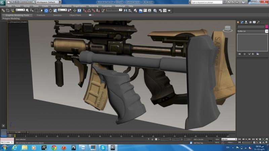Open the key filter Selected dropdown

click(x=229, y=139)
